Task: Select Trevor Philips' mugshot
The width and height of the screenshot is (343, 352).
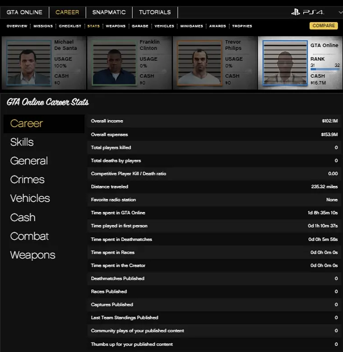Action: (199, 63)
